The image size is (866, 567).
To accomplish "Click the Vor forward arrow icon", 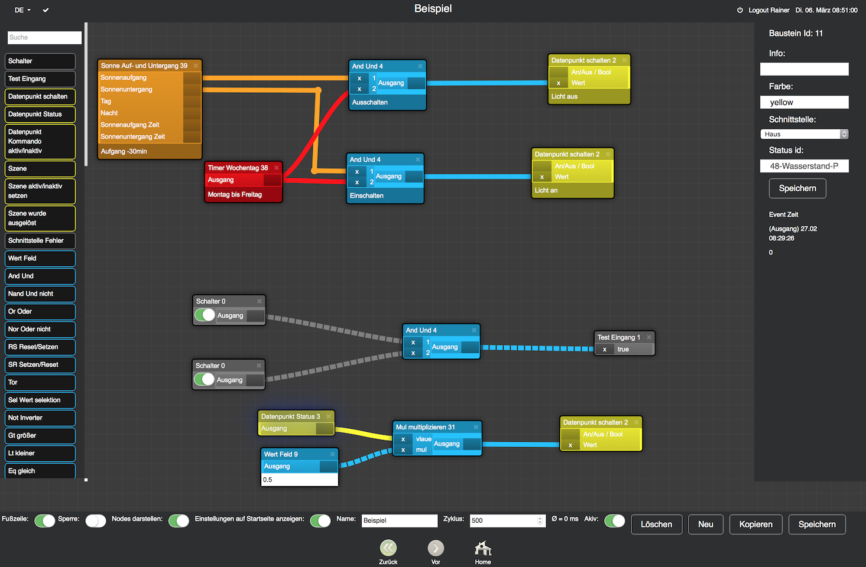I will tap(436, 548).
